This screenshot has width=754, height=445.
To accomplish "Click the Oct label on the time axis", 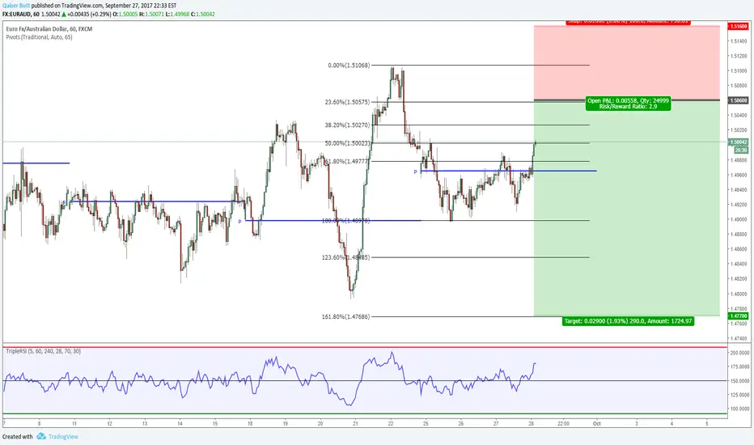I will (x=597, y=424).
